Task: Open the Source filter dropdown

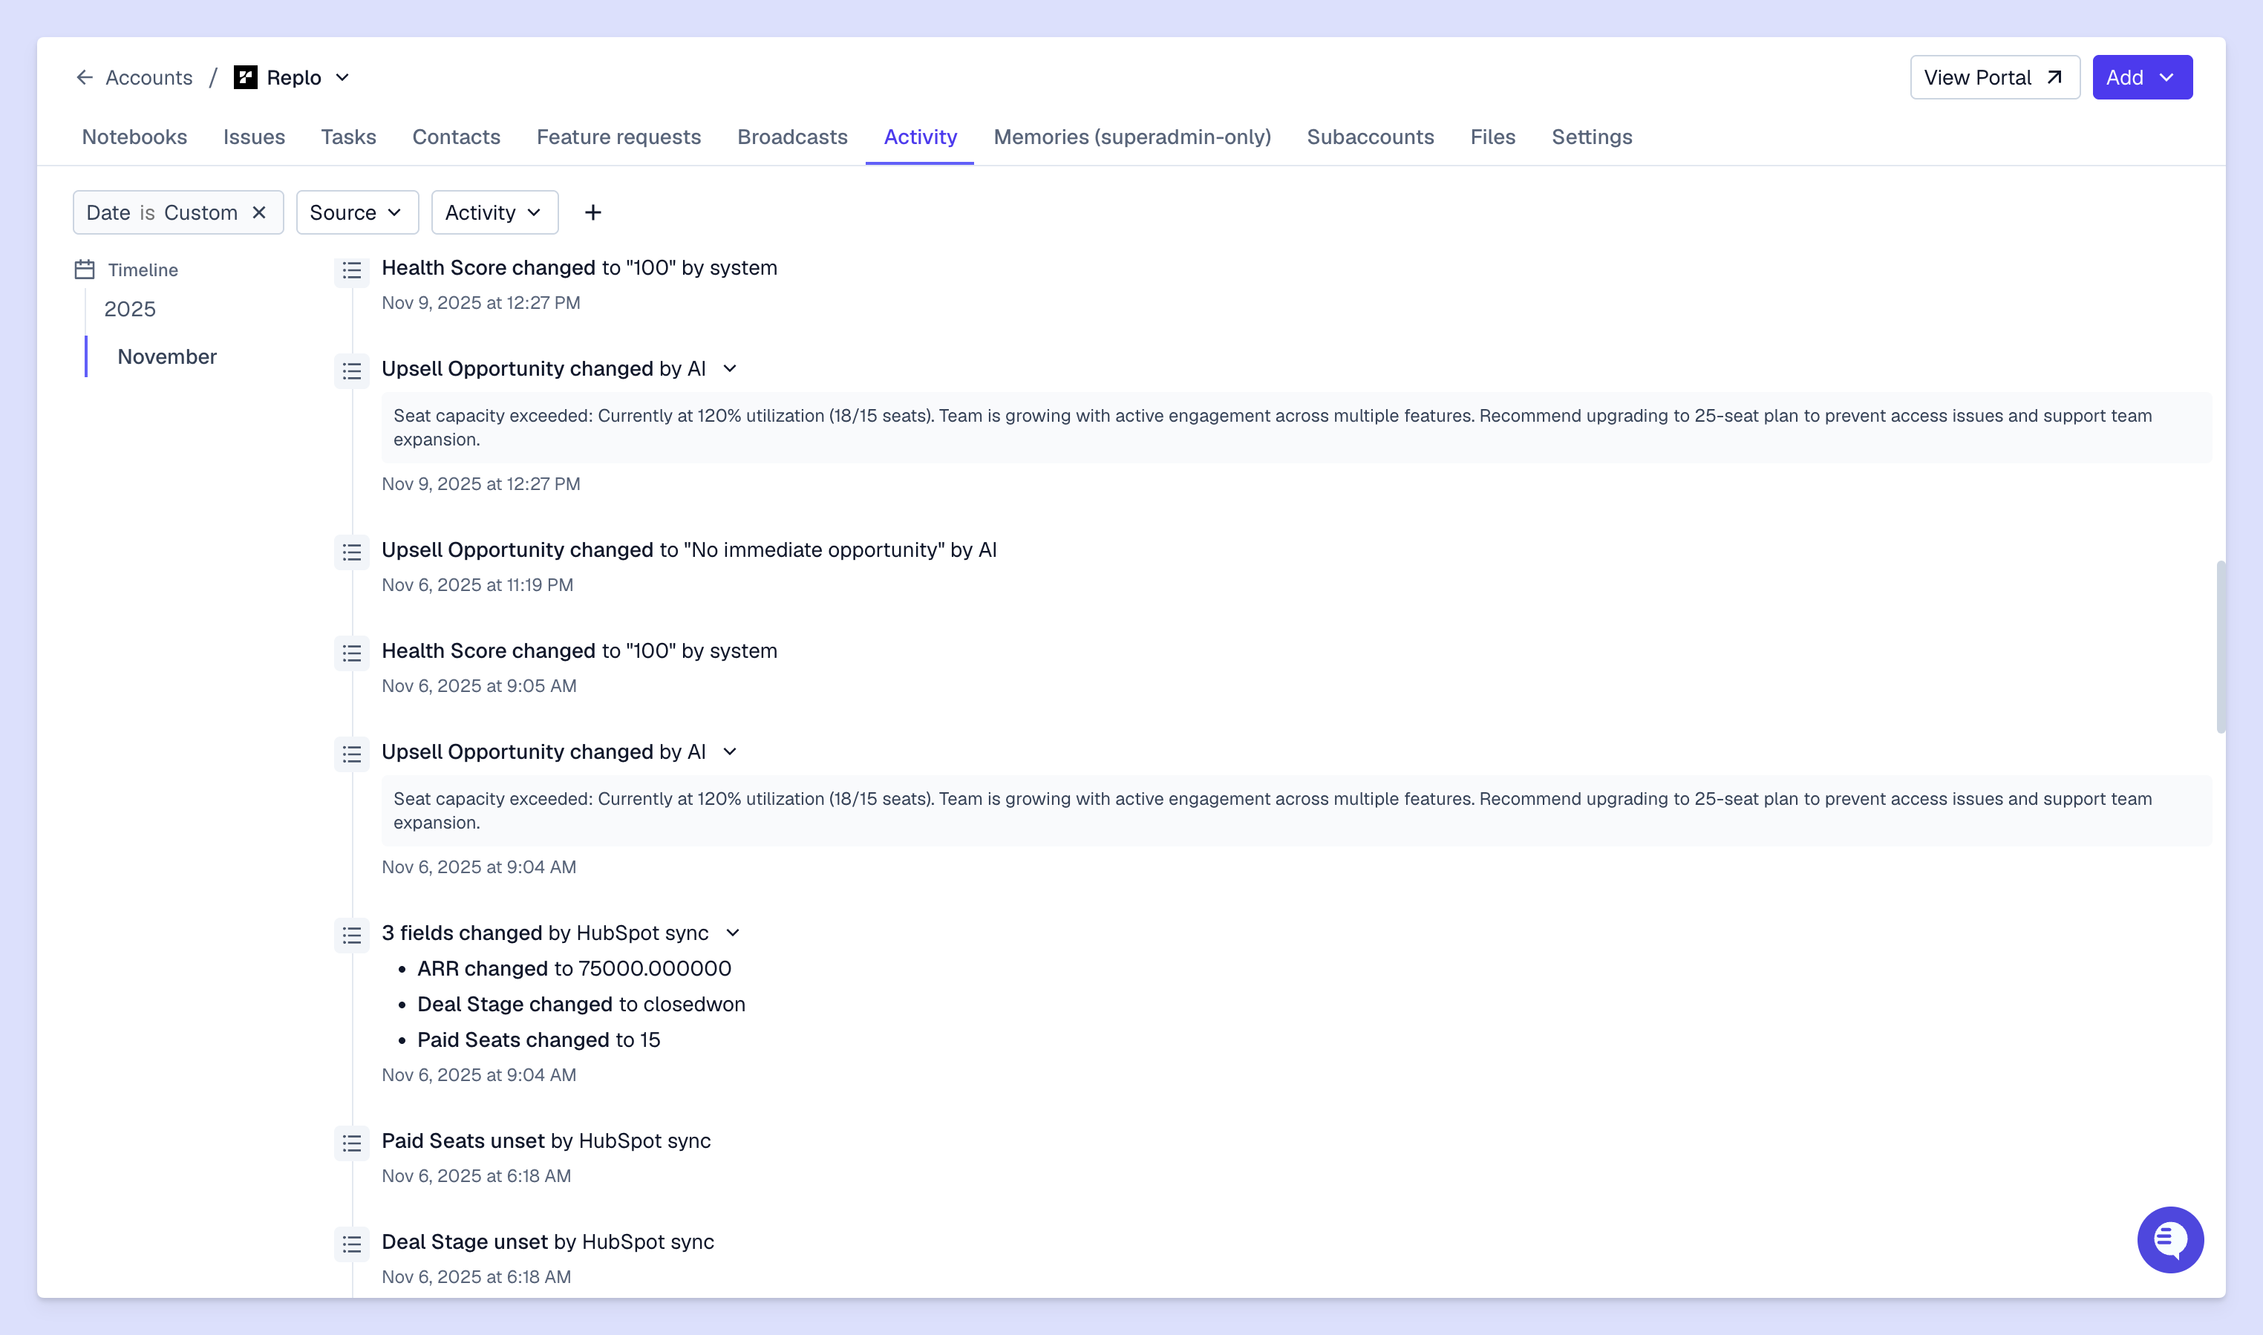Action: (356, 212)
